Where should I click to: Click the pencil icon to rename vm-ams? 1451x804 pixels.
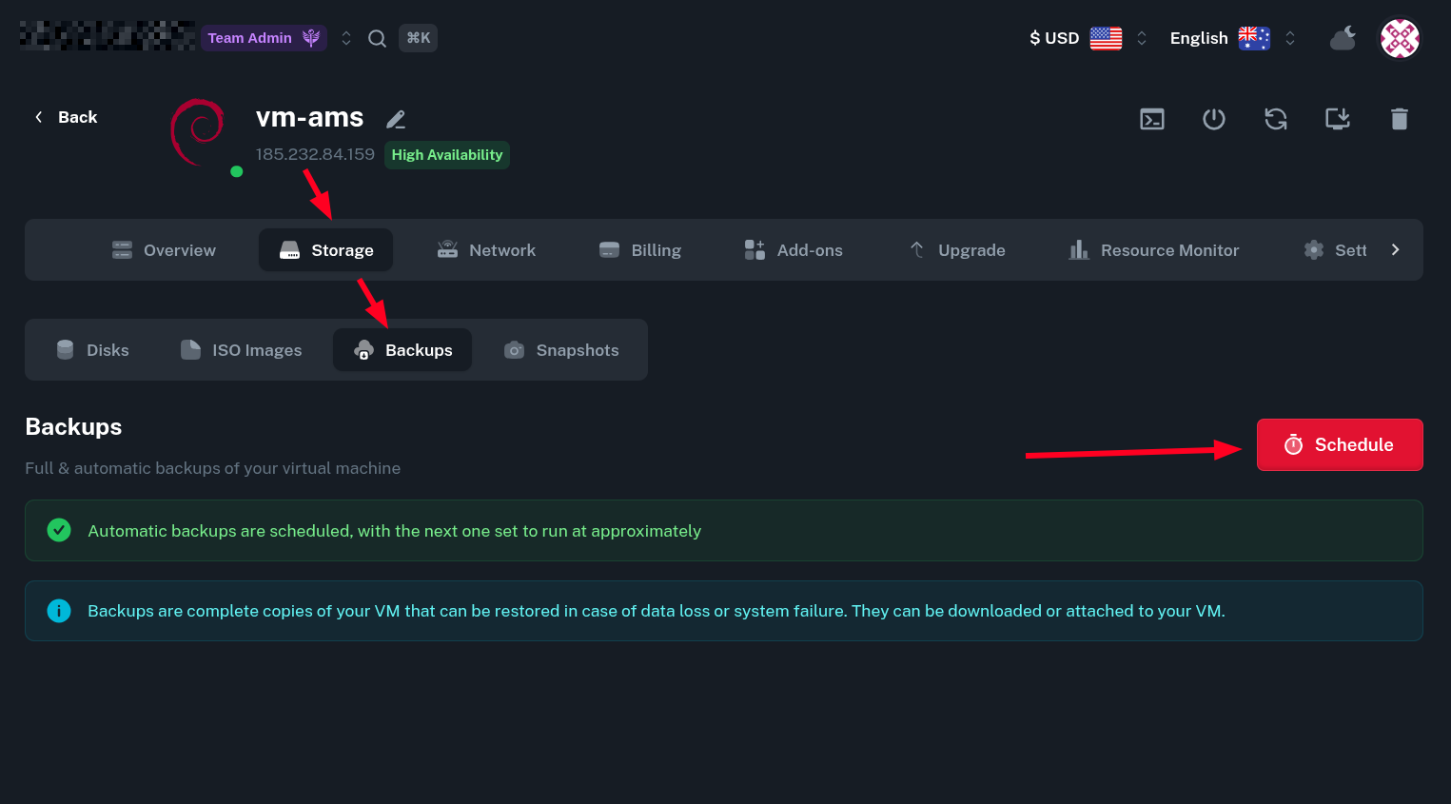point(396,119)
